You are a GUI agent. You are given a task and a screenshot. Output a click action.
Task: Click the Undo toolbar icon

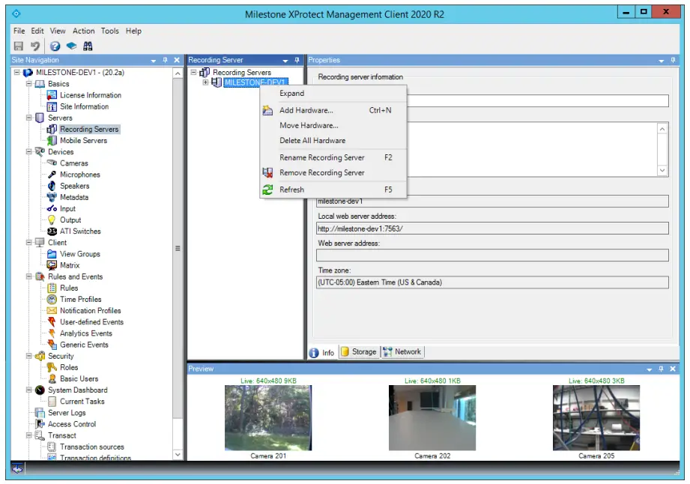tap(35, 46)
